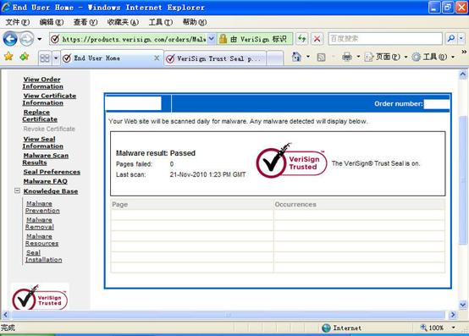This screenshot has height=336, width=469.
Task: Open Malware Prevention sub-link
Action: pos(42,207)
